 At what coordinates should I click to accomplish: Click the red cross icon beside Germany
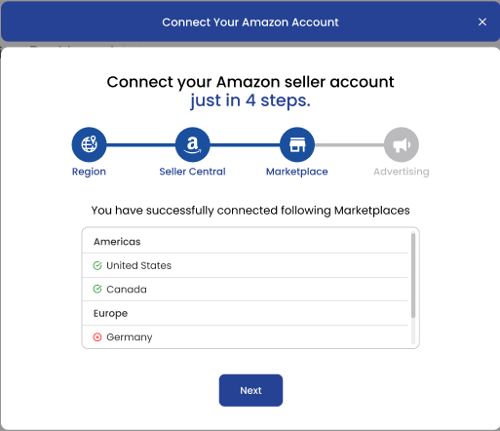[x=97, y=337]
